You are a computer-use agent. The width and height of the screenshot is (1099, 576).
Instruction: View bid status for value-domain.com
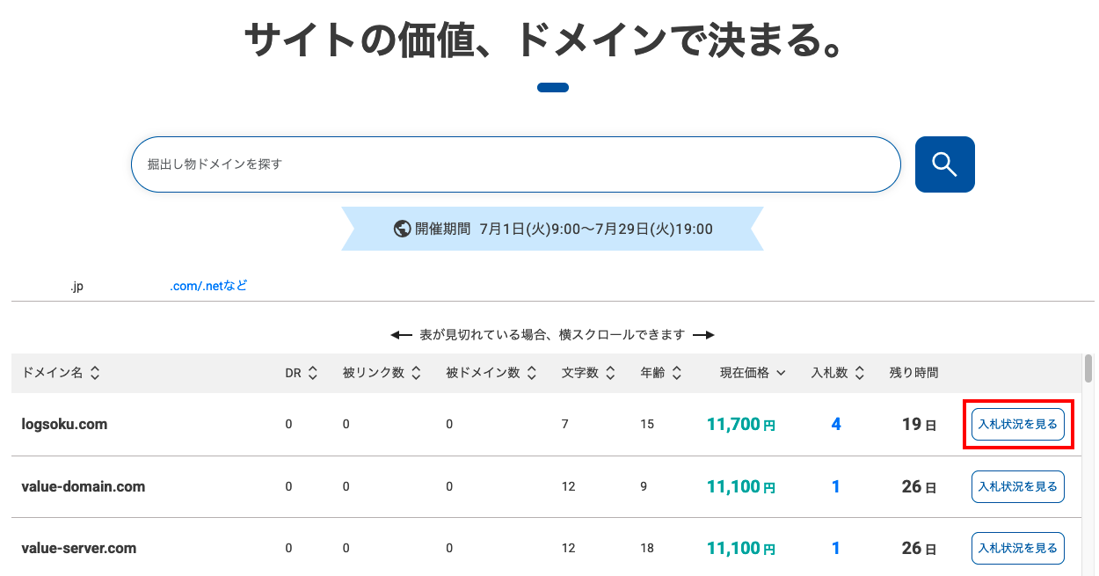tap(1017, 486)
